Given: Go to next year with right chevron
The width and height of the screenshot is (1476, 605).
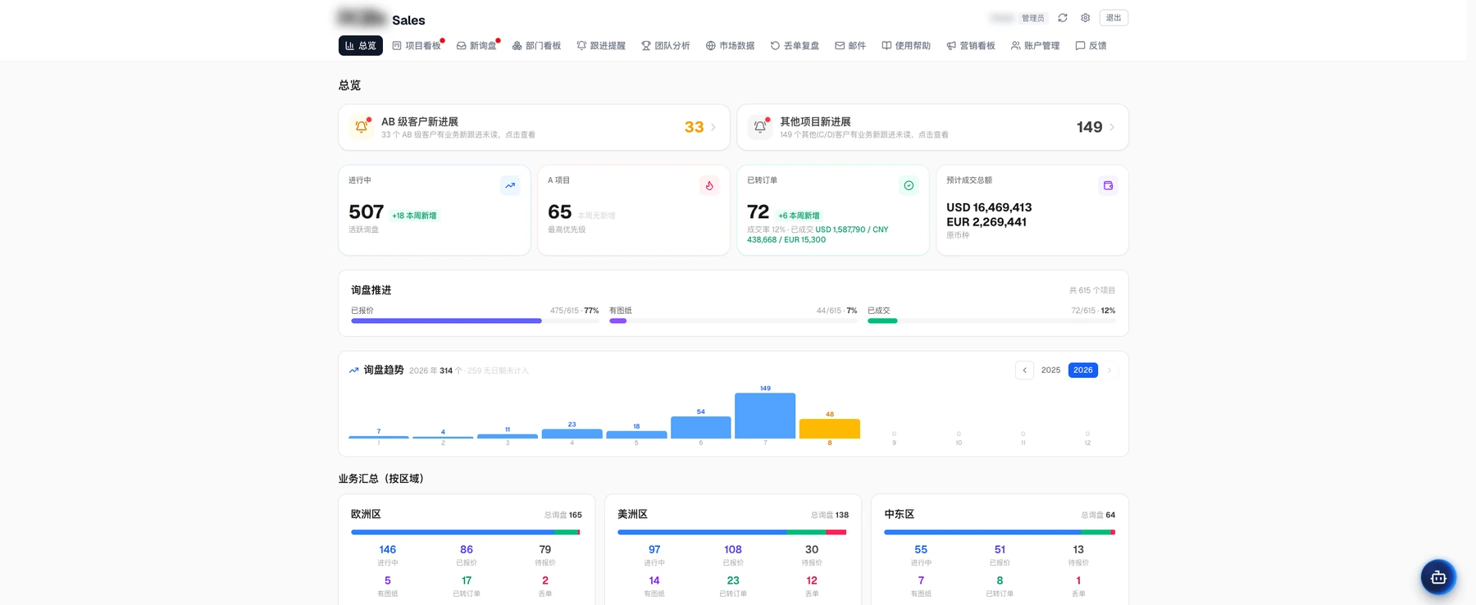Looking at the screenshot, I should 1109,371.
